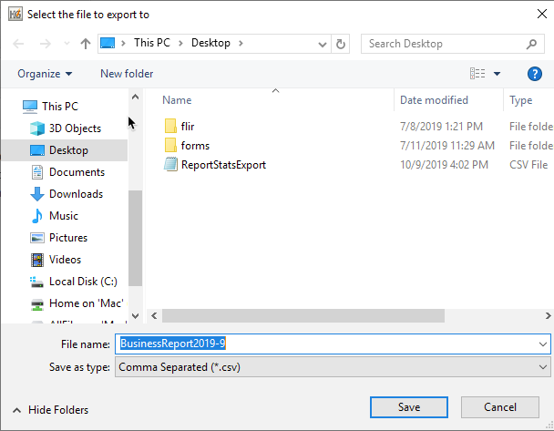Open Videos in the sidebar
Image resolution: width=554 pixels, height=431 pixels.
56,260
